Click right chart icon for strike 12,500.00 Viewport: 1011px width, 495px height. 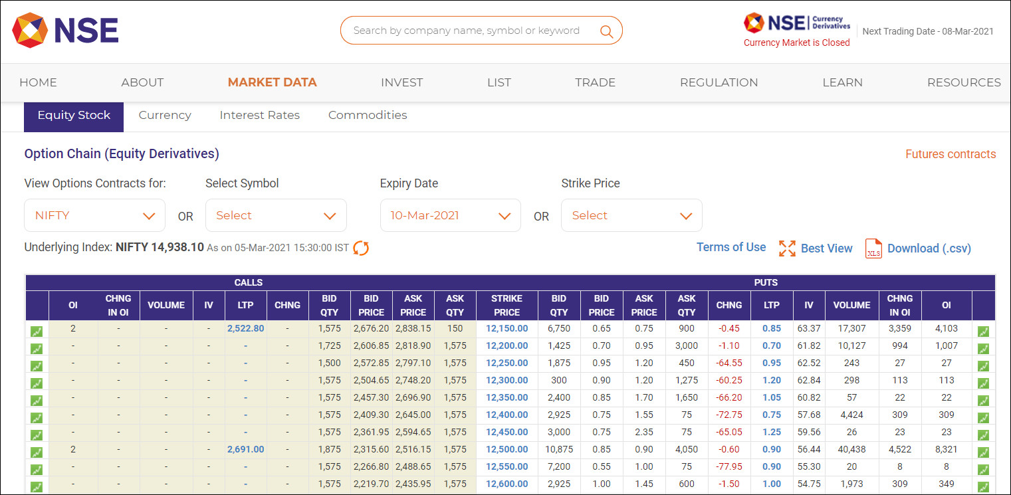983,452
